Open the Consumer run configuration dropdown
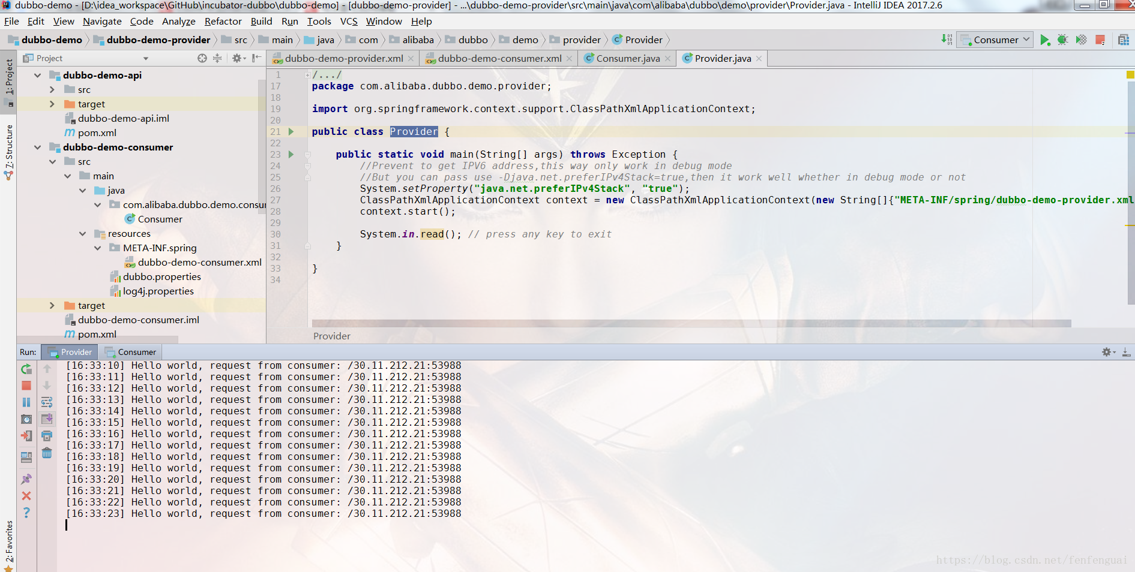This screenshot has width=1135, height=572. click(995, 40)
